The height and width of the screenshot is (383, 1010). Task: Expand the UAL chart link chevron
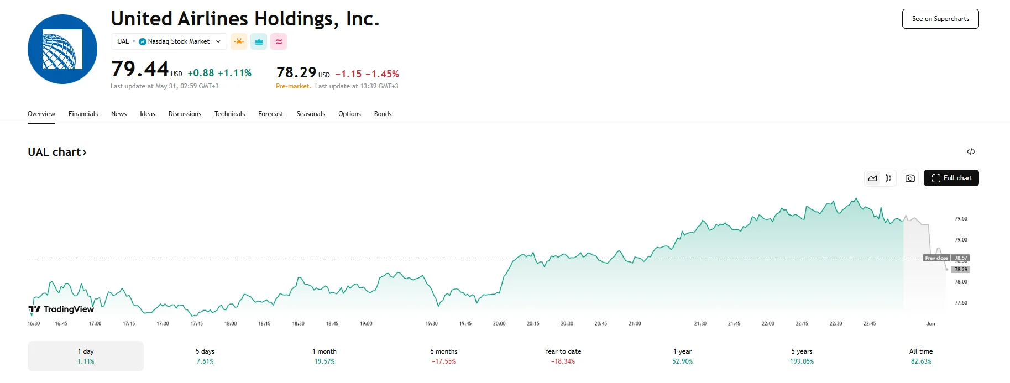click(x=85, y=152)
